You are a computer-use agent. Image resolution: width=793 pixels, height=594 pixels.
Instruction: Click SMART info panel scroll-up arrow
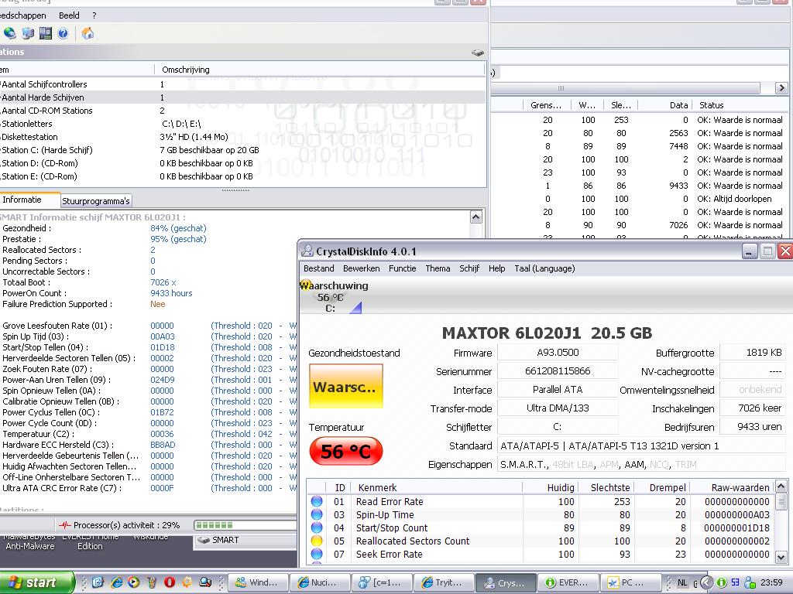coord(476,217)
